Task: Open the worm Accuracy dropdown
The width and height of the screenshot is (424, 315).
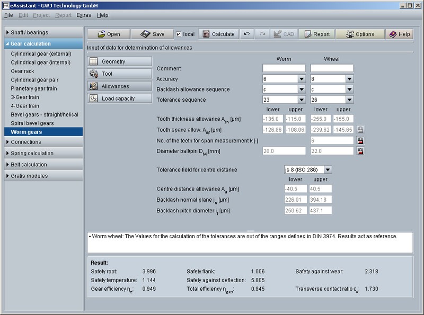Action: [x=301, y=79]
